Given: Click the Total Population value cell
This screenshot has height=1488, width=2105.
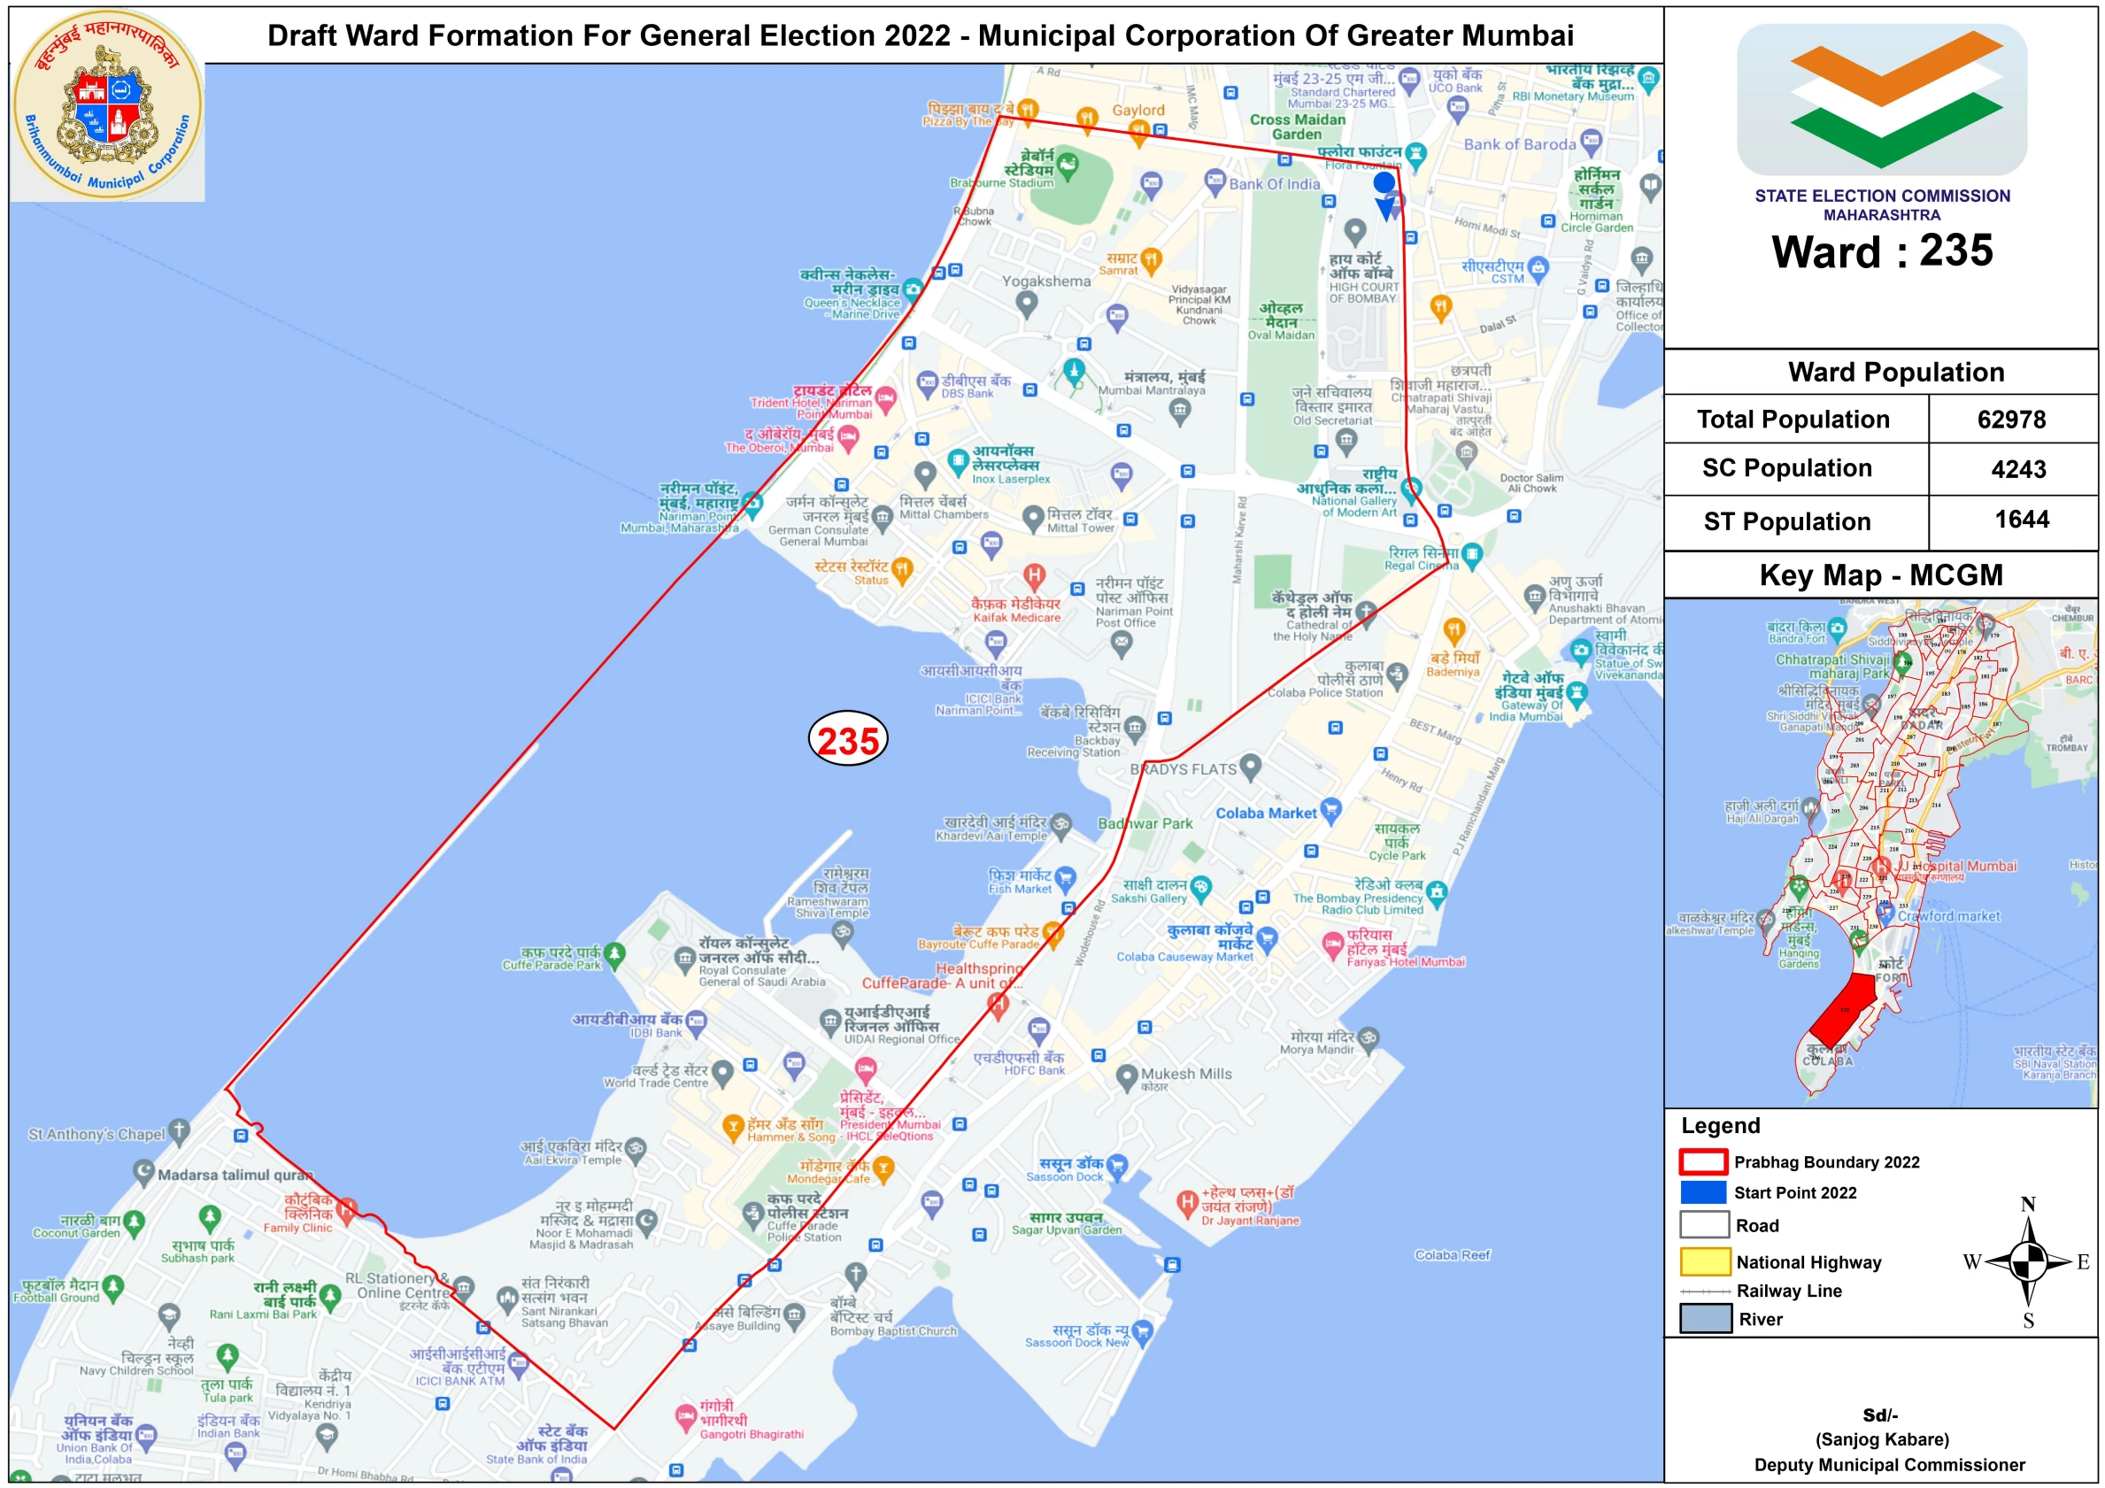Looking at the screenshot, I should 2011,420.
